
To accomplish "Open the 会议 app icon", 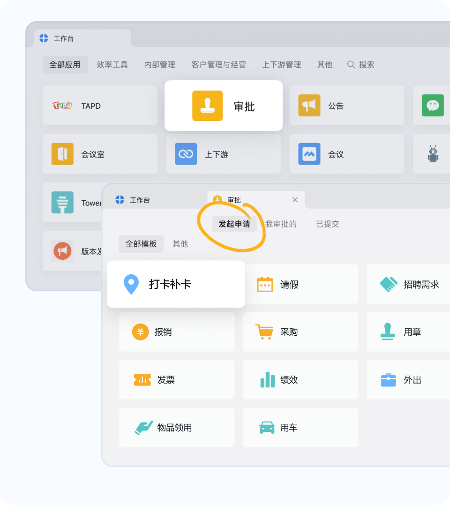I will click(309, 154).
